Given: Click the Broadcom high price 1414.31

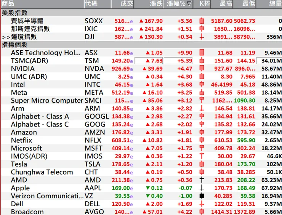Looking at the screenshot, I should tap(222, 212).
